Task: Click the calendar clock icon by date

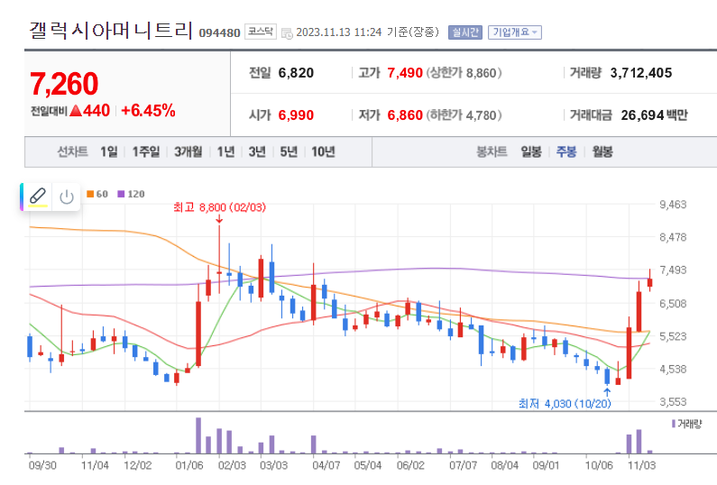Action: coord(287,33)
